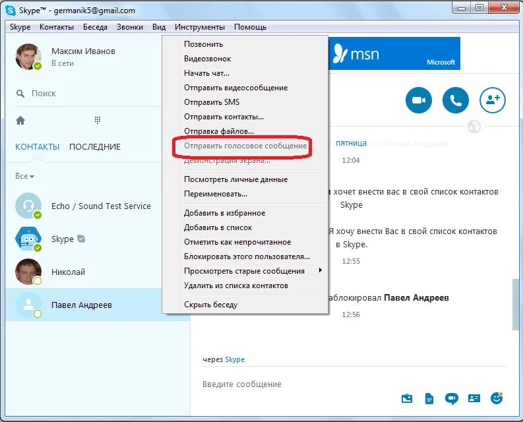Choose Отправка файлов...
This screenshot has height=422, width=523.
[x=245, y=131]
